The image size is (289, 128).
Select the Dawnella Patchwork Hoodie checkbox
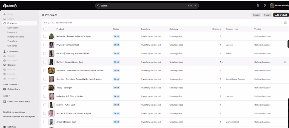pyautogui.click(x=45, y=71)
